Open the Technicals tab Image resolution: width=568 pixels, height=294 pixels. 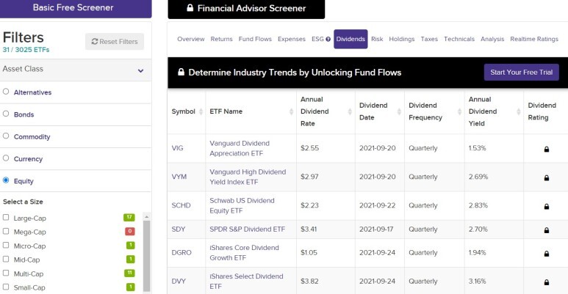coord(459,39)
